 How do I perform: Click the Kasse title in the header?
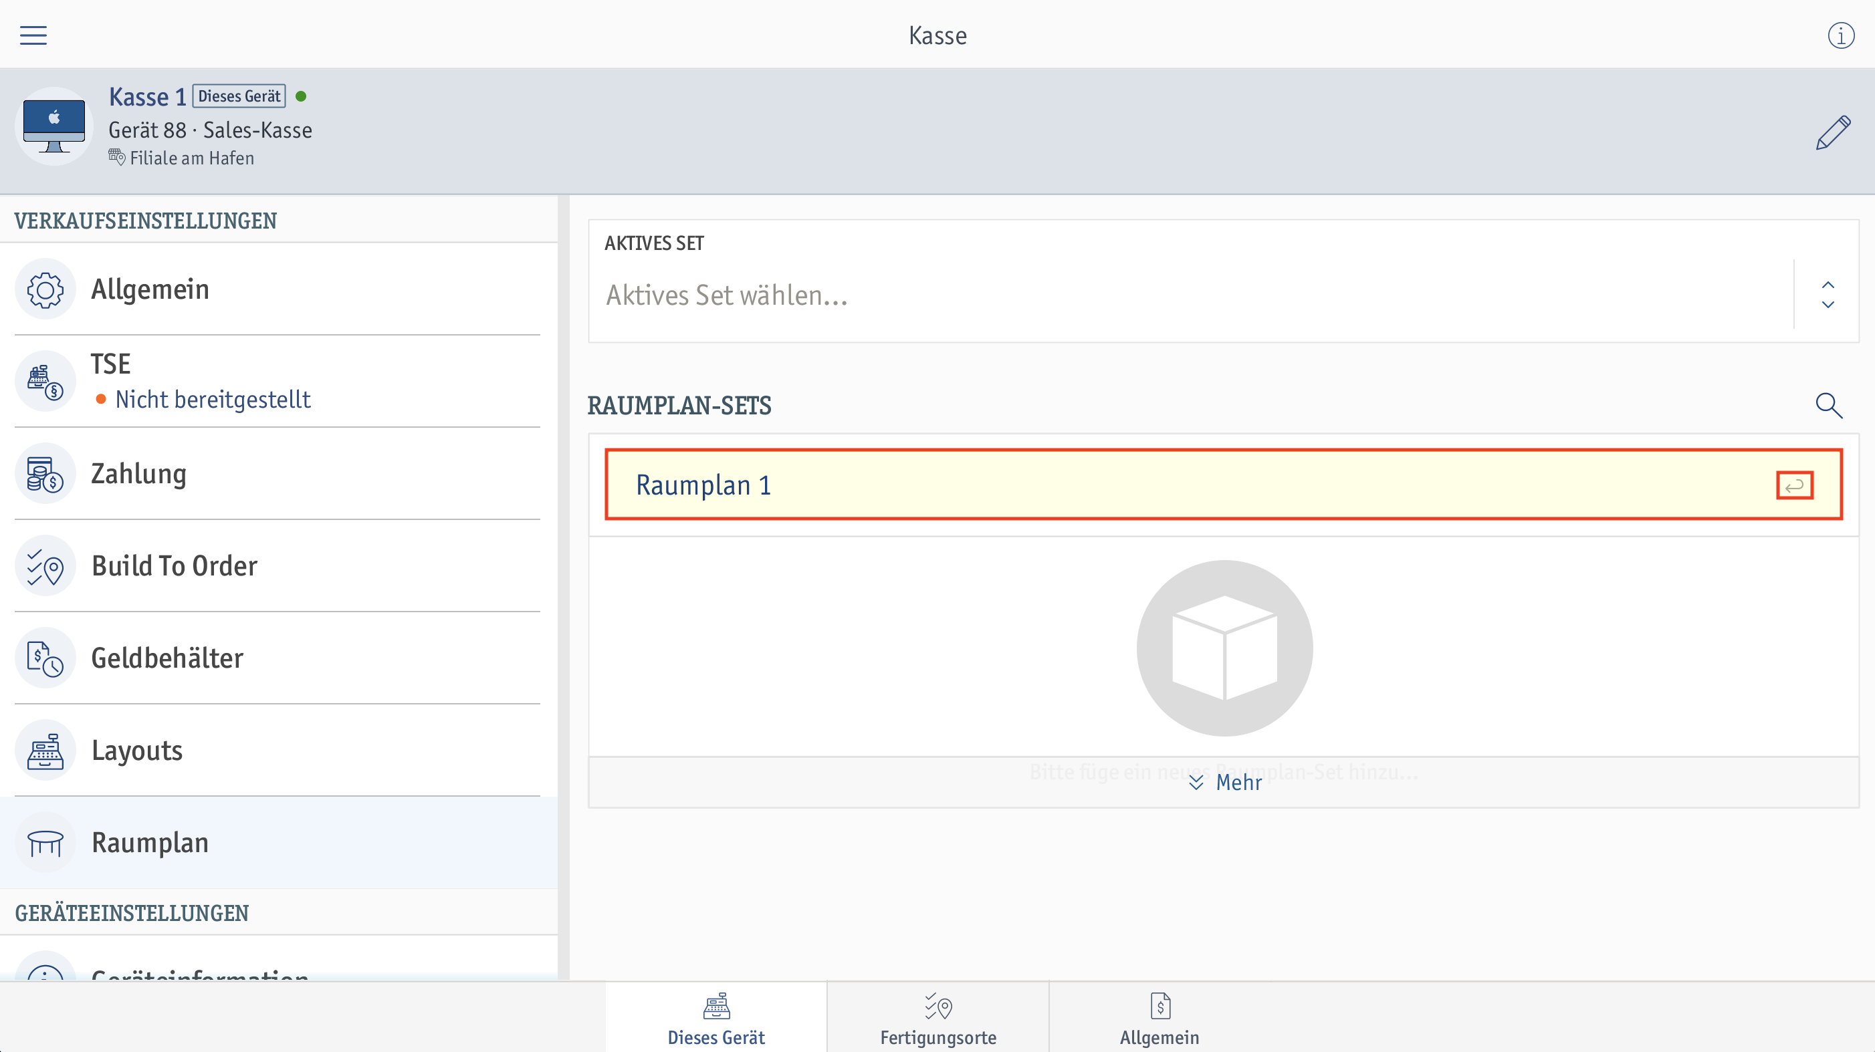pos(937,35)
